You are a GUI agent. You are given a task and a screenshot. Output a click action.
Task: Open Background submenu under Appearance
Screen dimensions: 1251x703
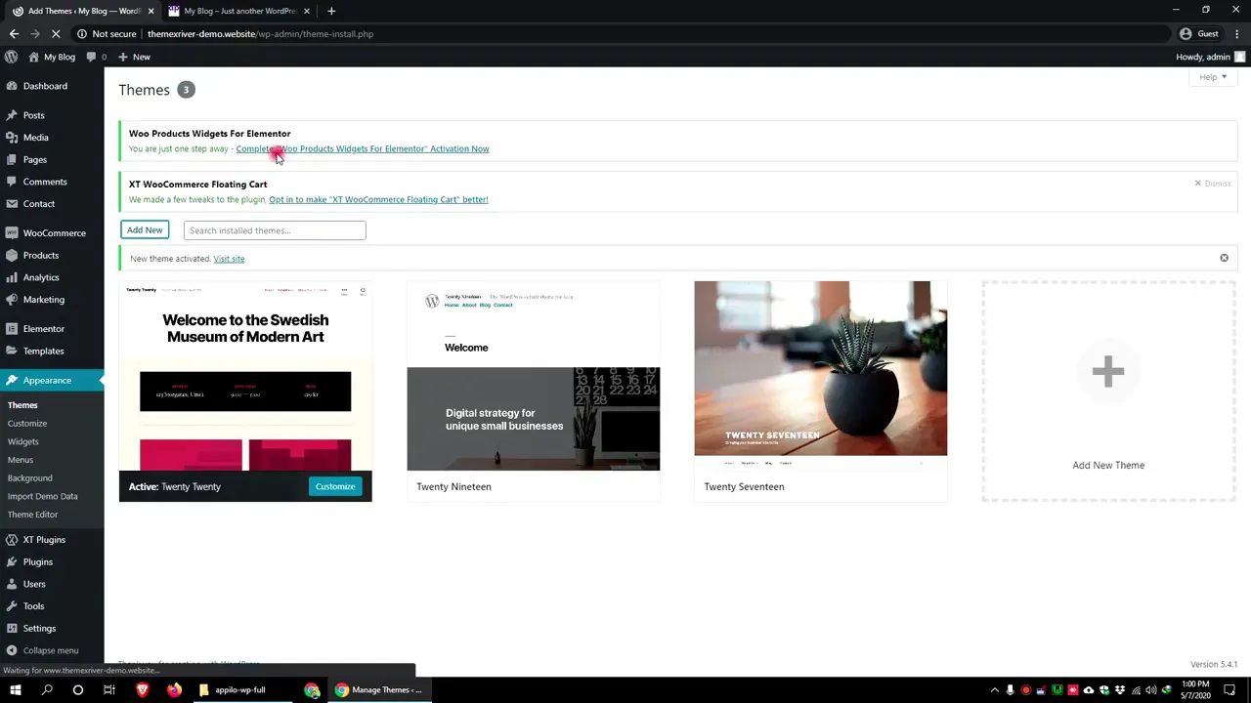tap(30, 477)
